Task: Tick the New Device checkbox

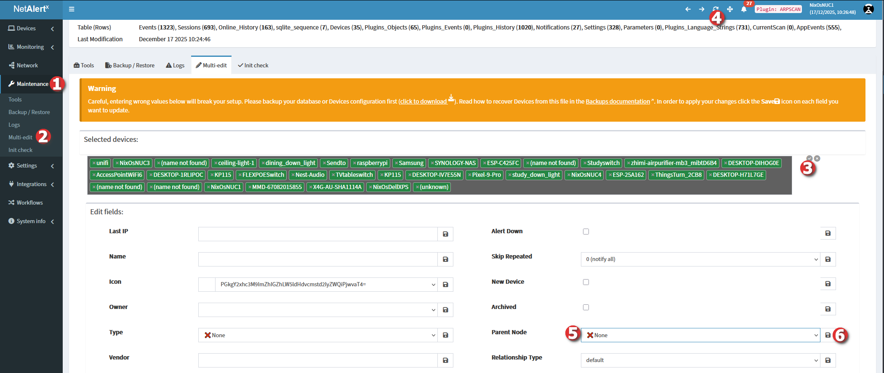Action: [586, 282]
